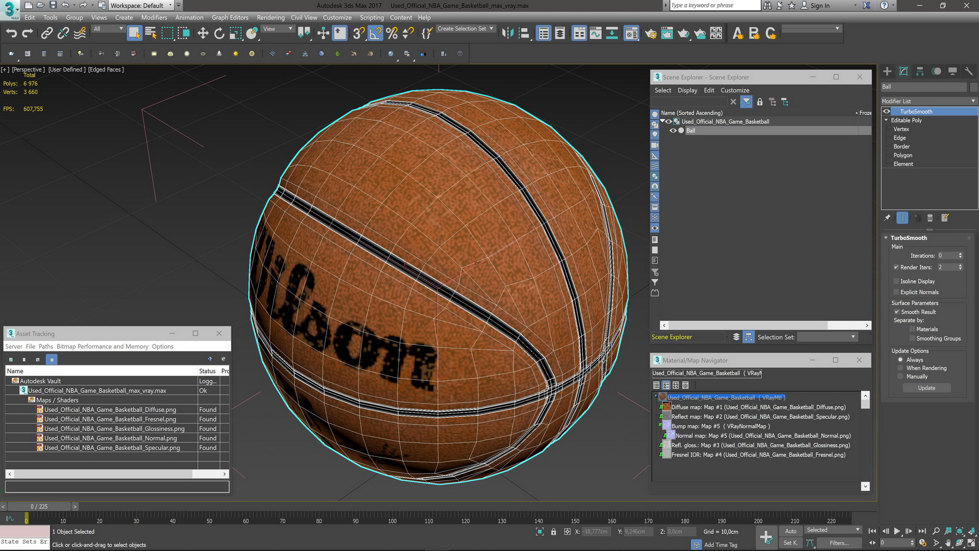Image resolution: width=979 pixels, height=551 pixels.
Task: Click the 0 / 225 time slider
Action: coord(39,507)
